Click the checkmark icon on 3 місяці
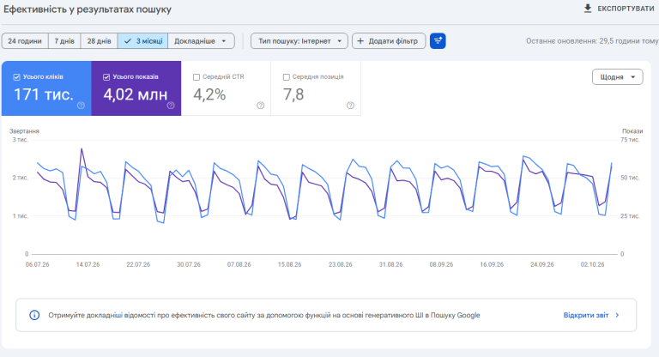This screenshot has height=357, width=659. click(x=128, y=41)
